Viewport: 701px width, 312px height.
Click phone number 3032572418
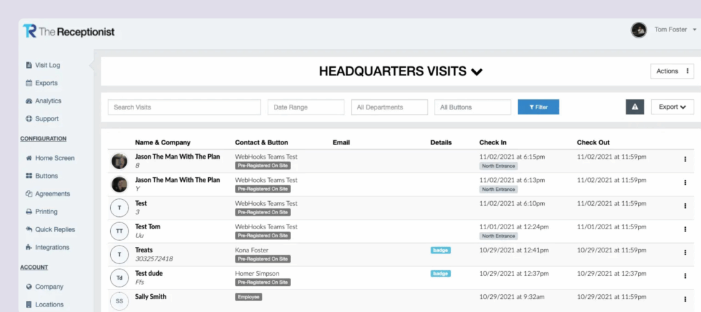pyautogui.click(x=154, y=259)
